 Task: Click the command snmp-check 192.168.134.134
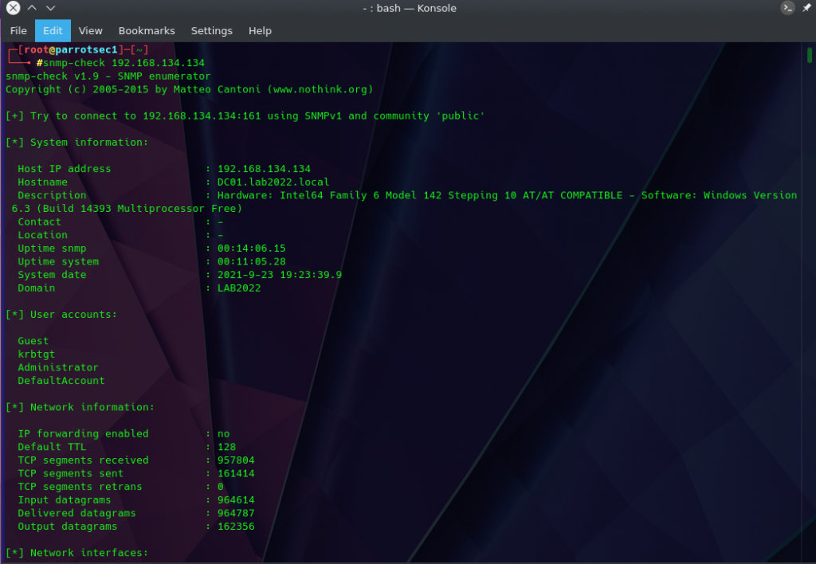coord(124,63)
